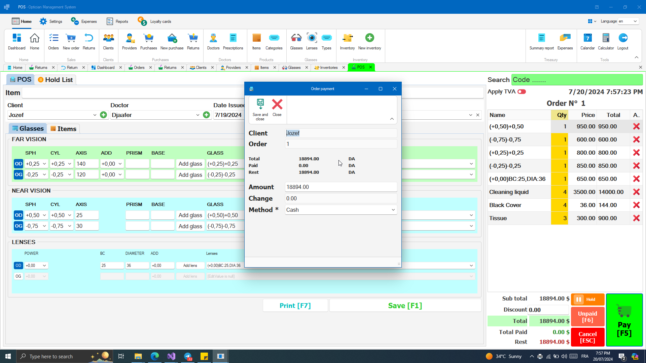Toggle the Apply TVA switch
646x363 pixels.
click(522, 91)
